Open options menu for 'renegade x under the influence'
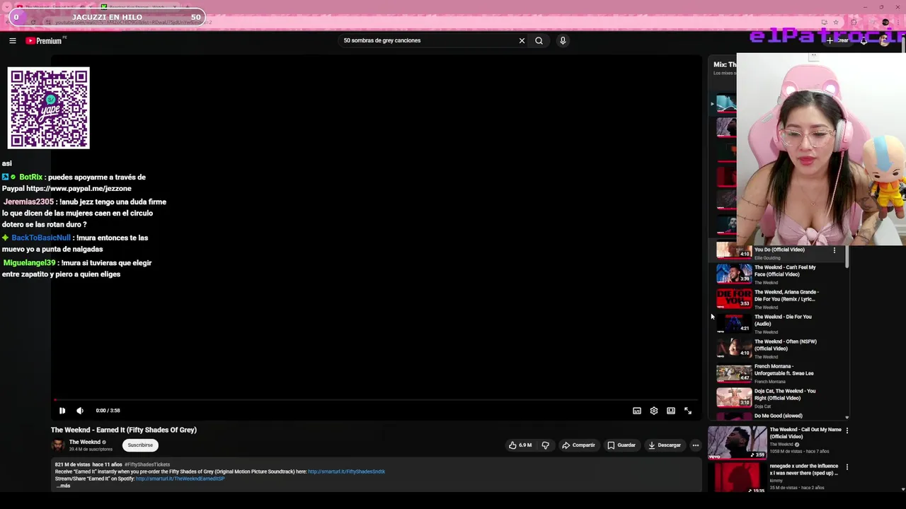 click(847, 467)
